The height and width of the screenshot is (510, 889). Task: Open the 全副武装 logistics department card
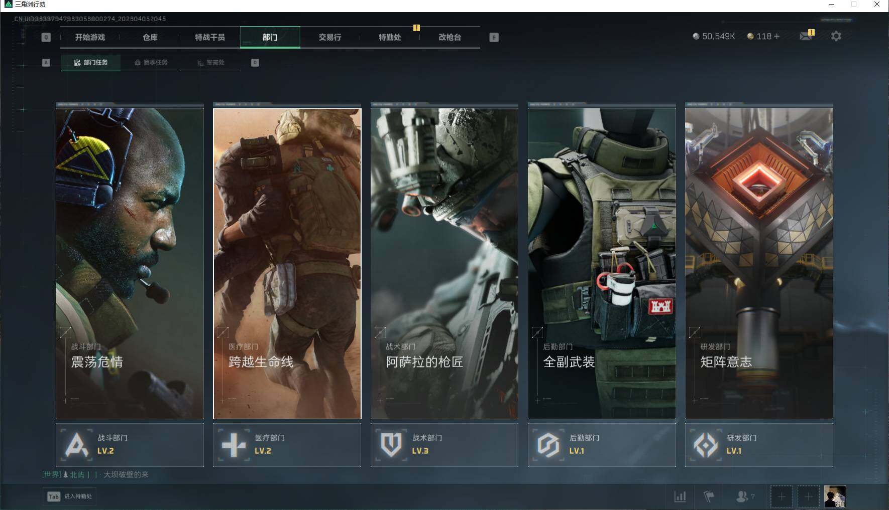click(602, 263)
